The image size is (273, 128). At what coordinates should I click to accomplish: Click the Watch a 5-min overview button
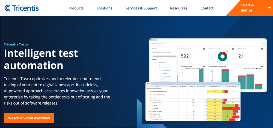(29, 118)
